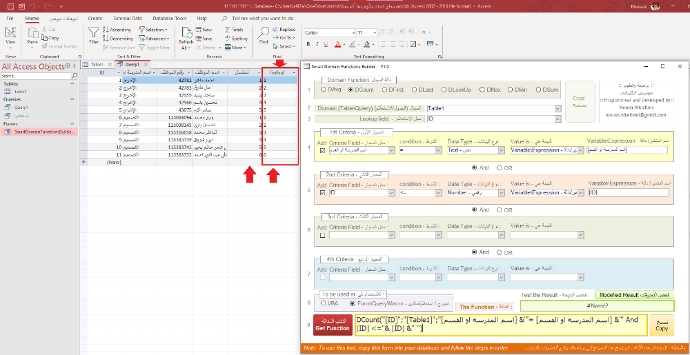Screen dimensions: 690x355
Task: Click the gridlines icon in Text Formatting
Action: 413,44
